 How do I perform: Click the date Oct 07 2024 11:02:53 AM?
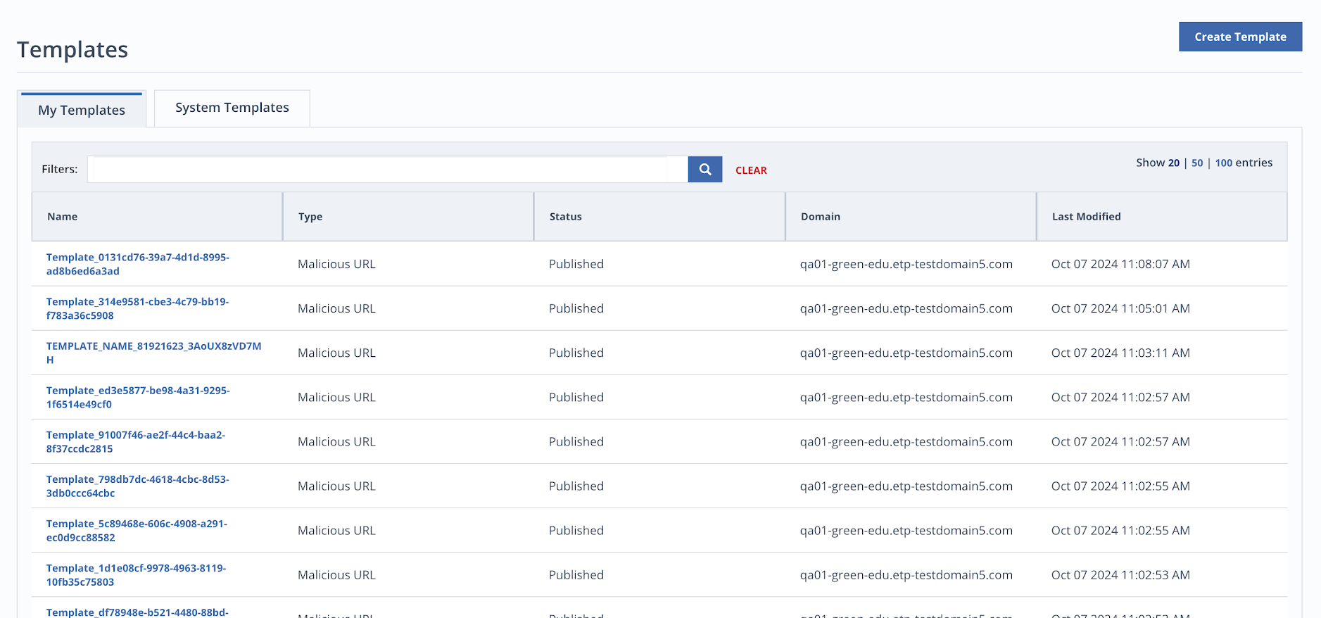[1120, 574]
